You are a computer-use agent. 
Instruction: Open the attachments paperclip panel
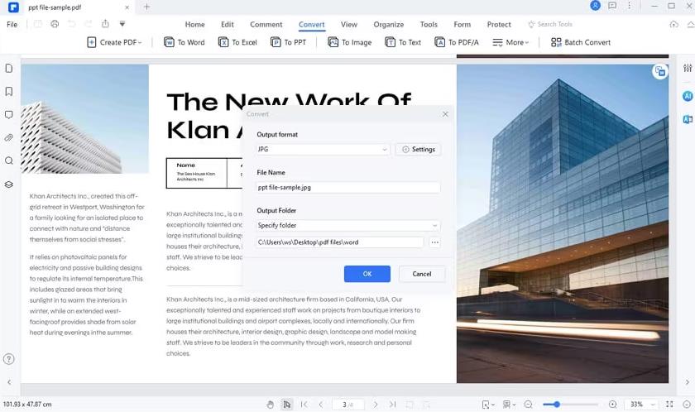pyautogui.click(x=9, y=138)
